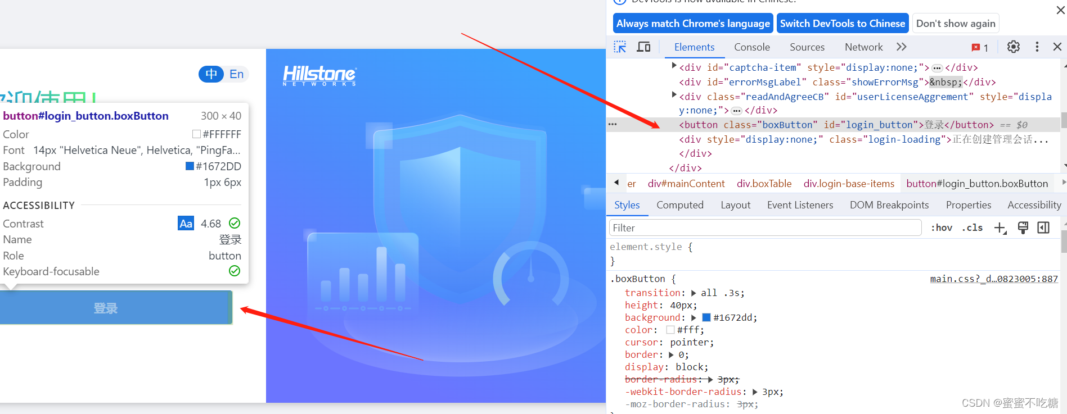Click div.boxTable breadcrumb
Screen dimensions: 1067x414
click(764, 184)
